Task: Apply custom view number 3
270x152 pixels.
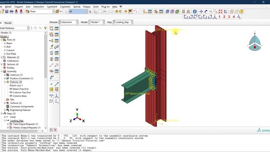Action: coord(229,17)
